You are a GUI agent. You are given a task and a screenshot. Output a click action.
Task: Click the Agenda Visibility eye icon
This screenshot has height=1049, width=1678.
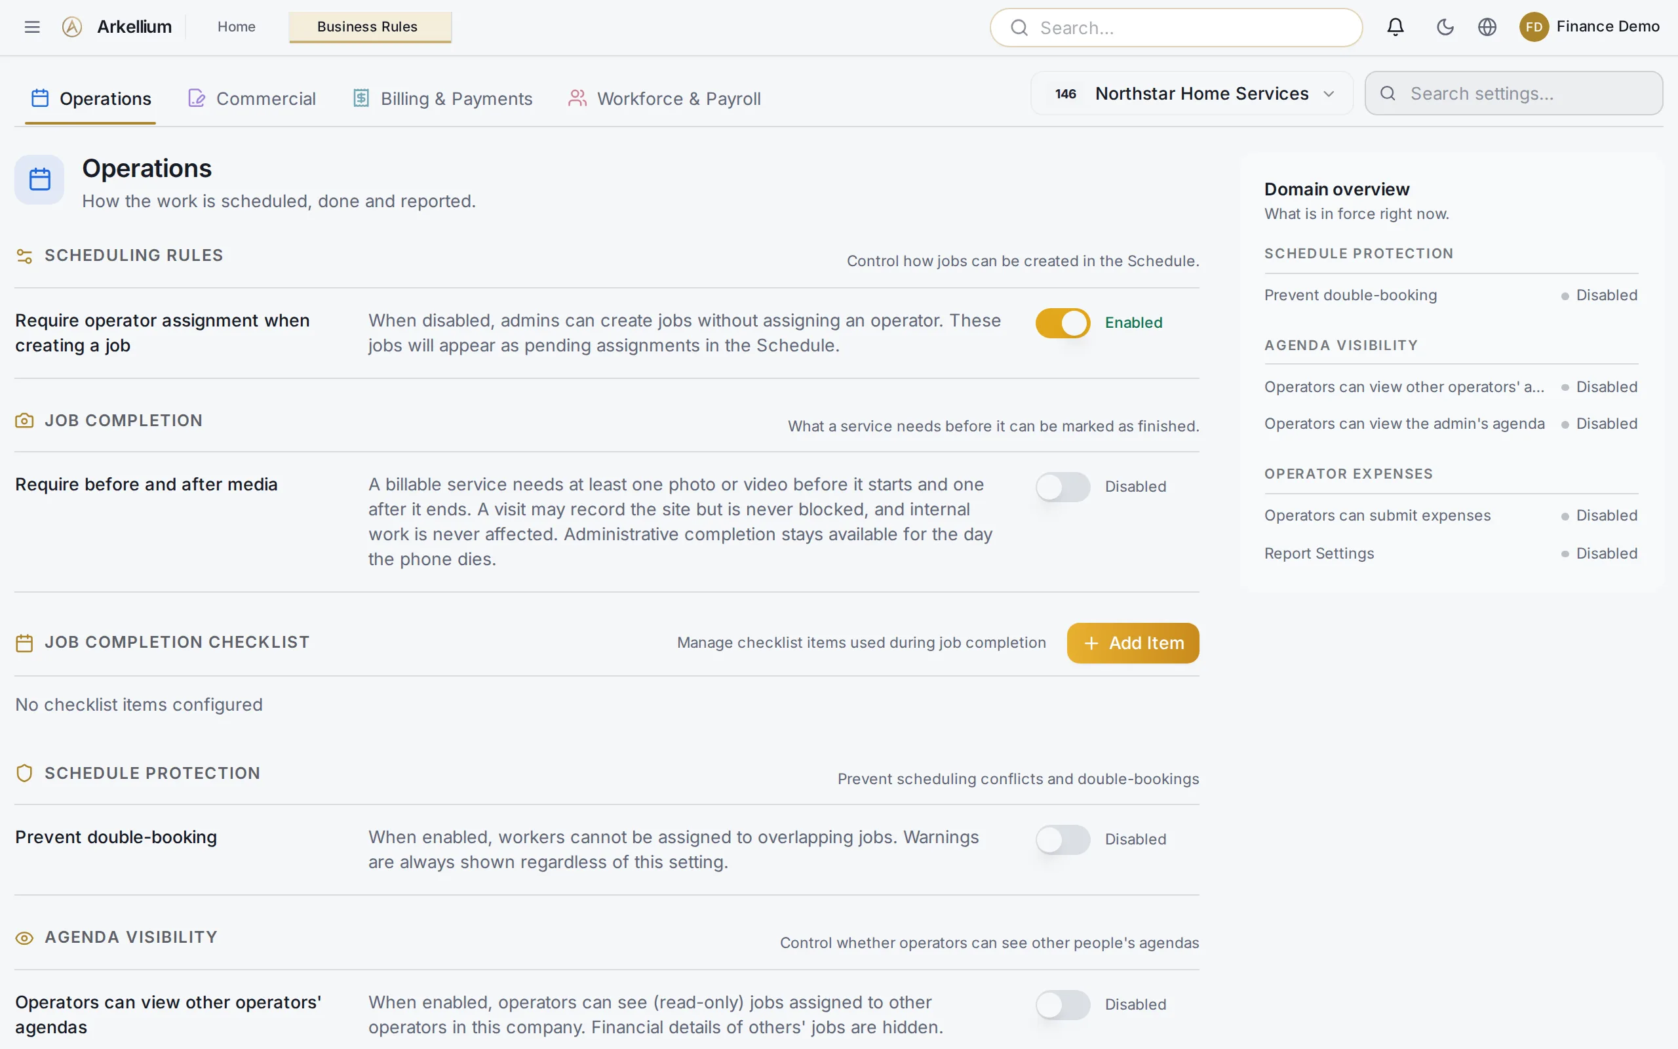[24, 939]
